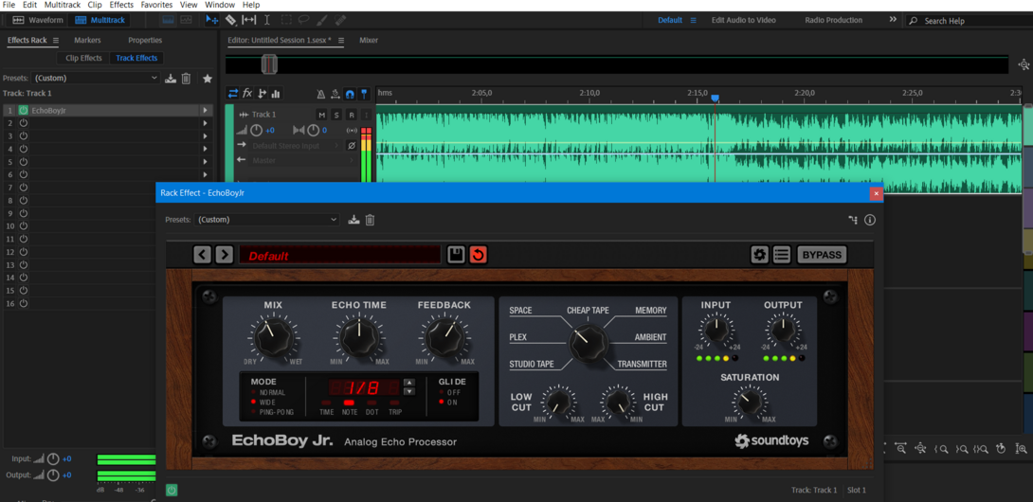This screenshot has height=502, width=1033.
Task: Select the Clip Effects button
Action: coord(83,58)
